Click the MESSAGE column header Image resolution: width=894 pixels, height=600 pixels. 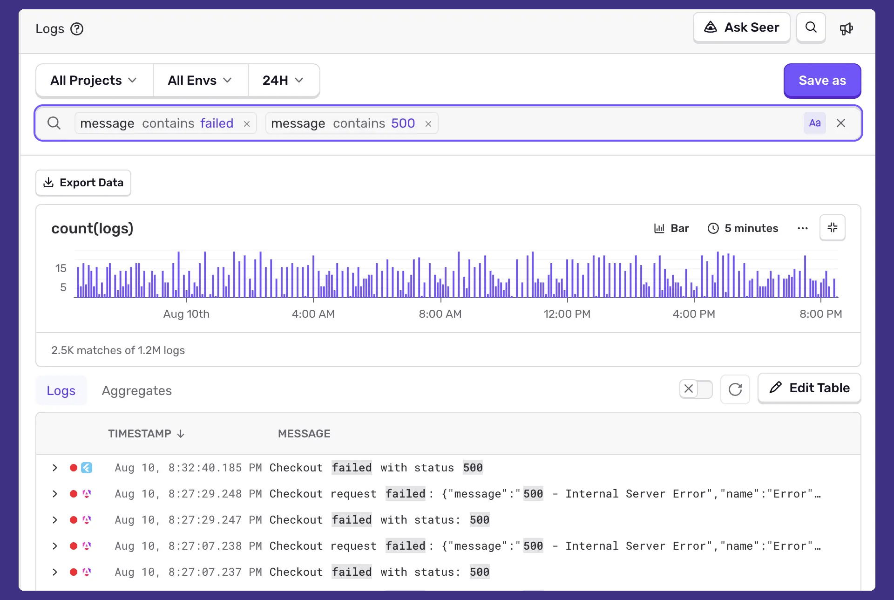tap(304, 434)
